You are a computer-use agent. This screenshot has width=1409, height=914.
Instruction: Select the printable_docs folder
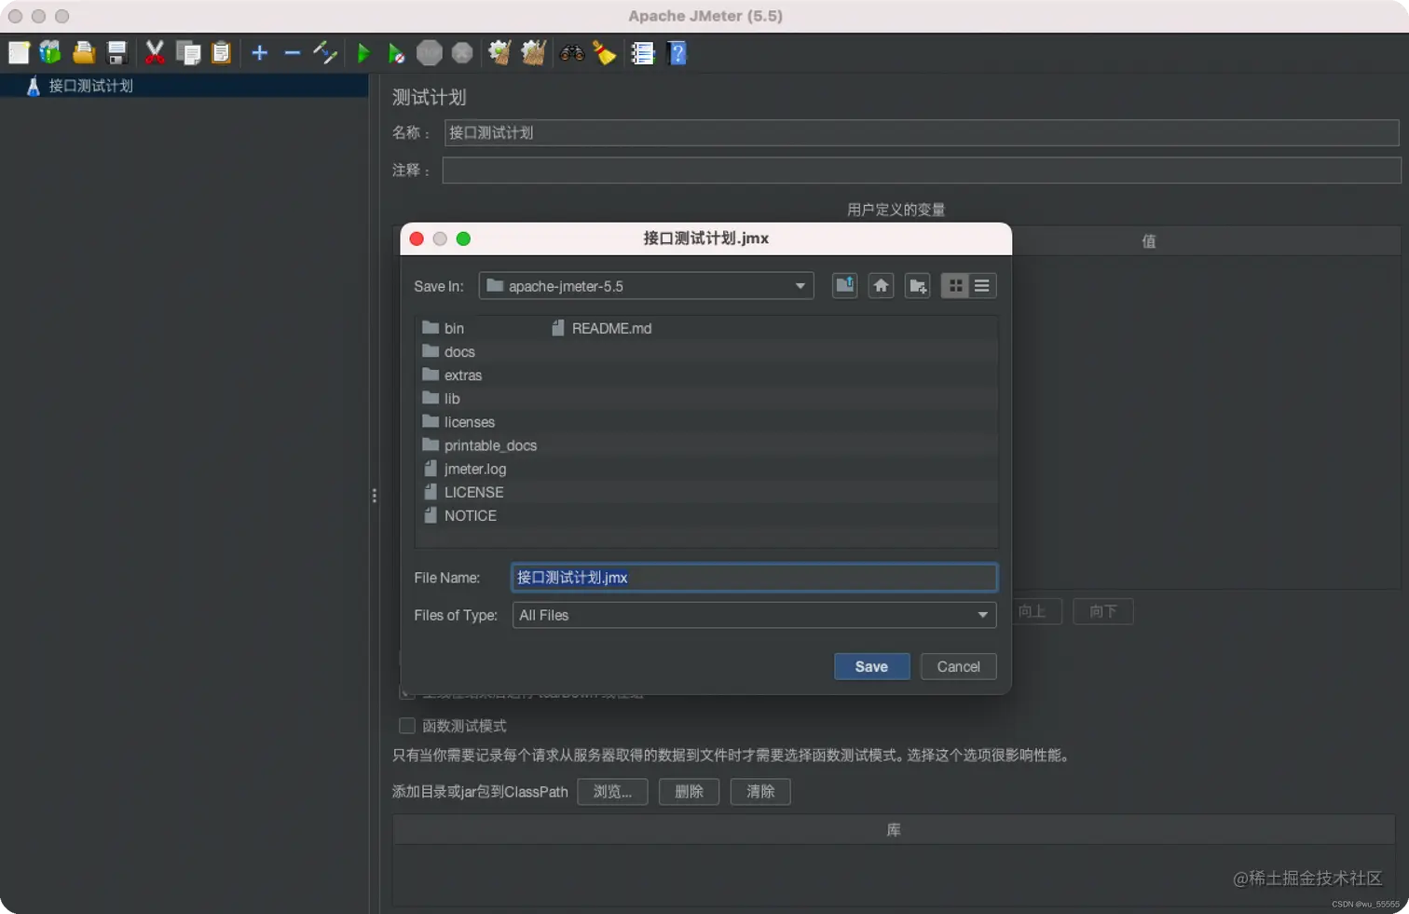(x=480, y=445)
